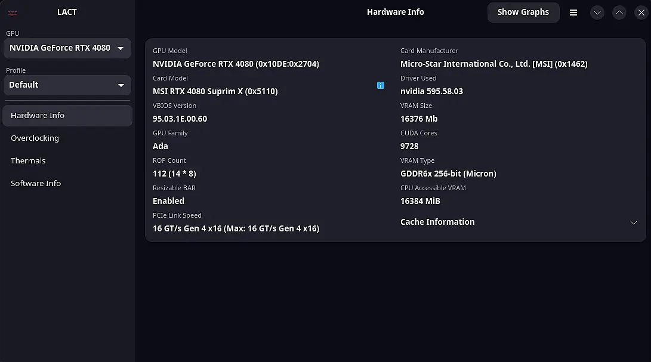Maximize window using the up-chevron button
Image resolution: width=651 pixels, height=362 pixels.
[619, 13]
